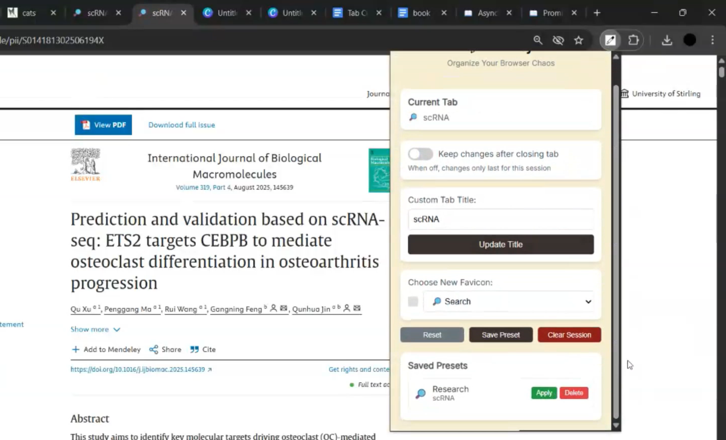Click the crossed-eye tracking protection icon
The width and height of the screenshot is (726, 440).
558,40
